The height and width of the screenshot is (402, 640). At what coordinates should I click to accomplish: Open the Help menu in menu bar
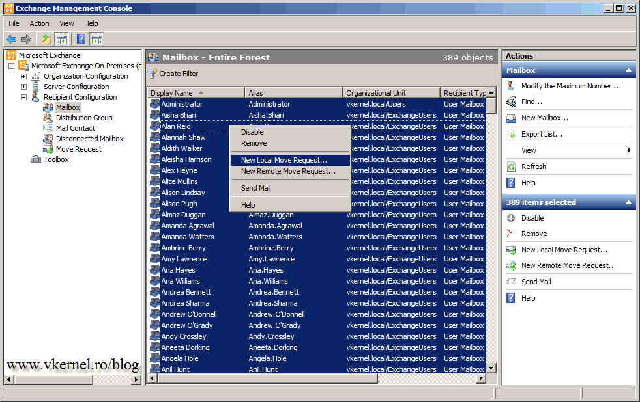[91, 23]
